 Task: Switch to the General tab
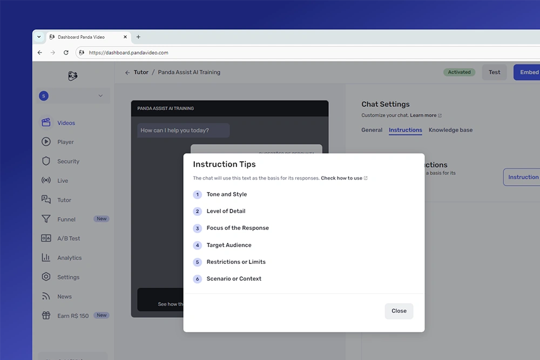tap(372, 130)
